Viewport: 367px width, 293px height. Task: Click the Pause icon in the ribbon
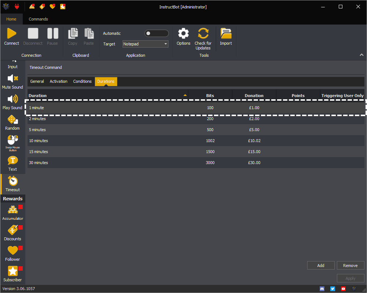click(52, 33)
